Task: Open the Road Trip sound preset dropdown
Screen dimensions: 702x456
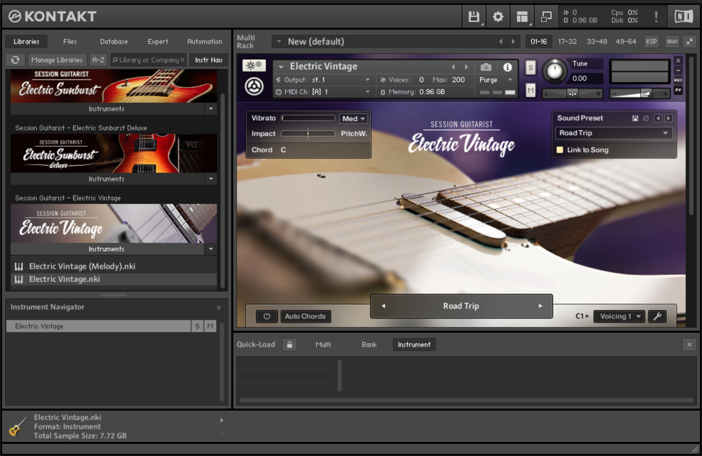Action: pyautogui.click(x=614, y=133)
